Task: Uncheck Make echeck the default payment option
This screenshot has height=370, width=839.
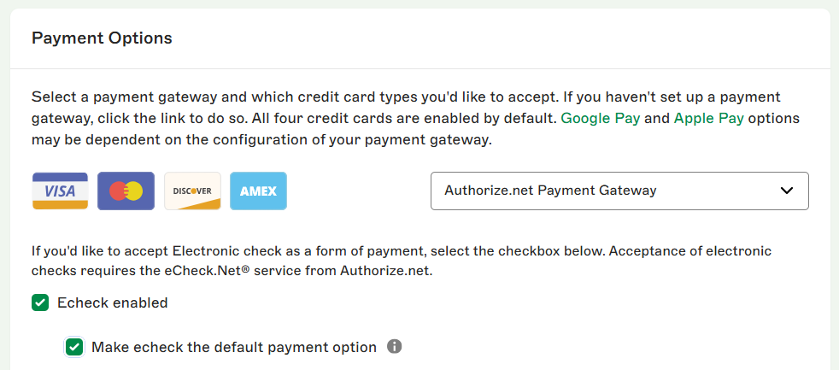Action: pyautogui.click(x=75, y=347)
